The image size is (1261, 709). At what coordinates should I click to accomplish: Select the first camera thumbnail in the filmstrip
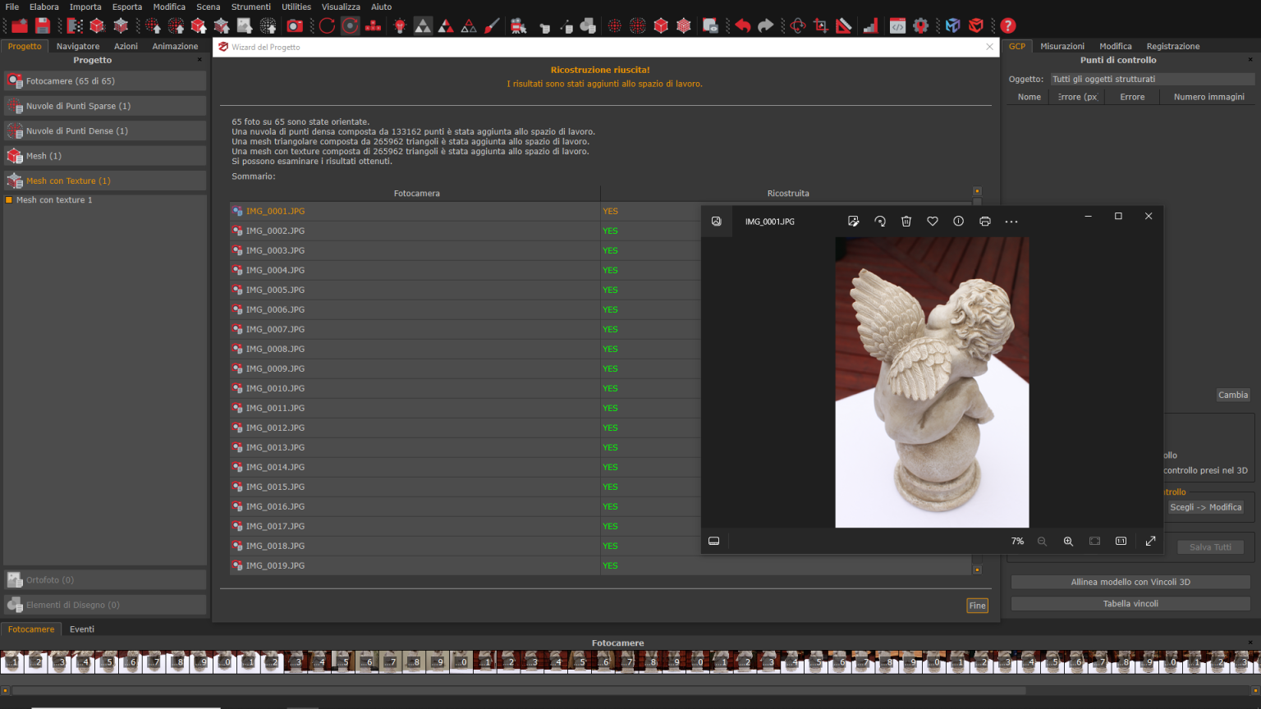(x=11, y=662)
